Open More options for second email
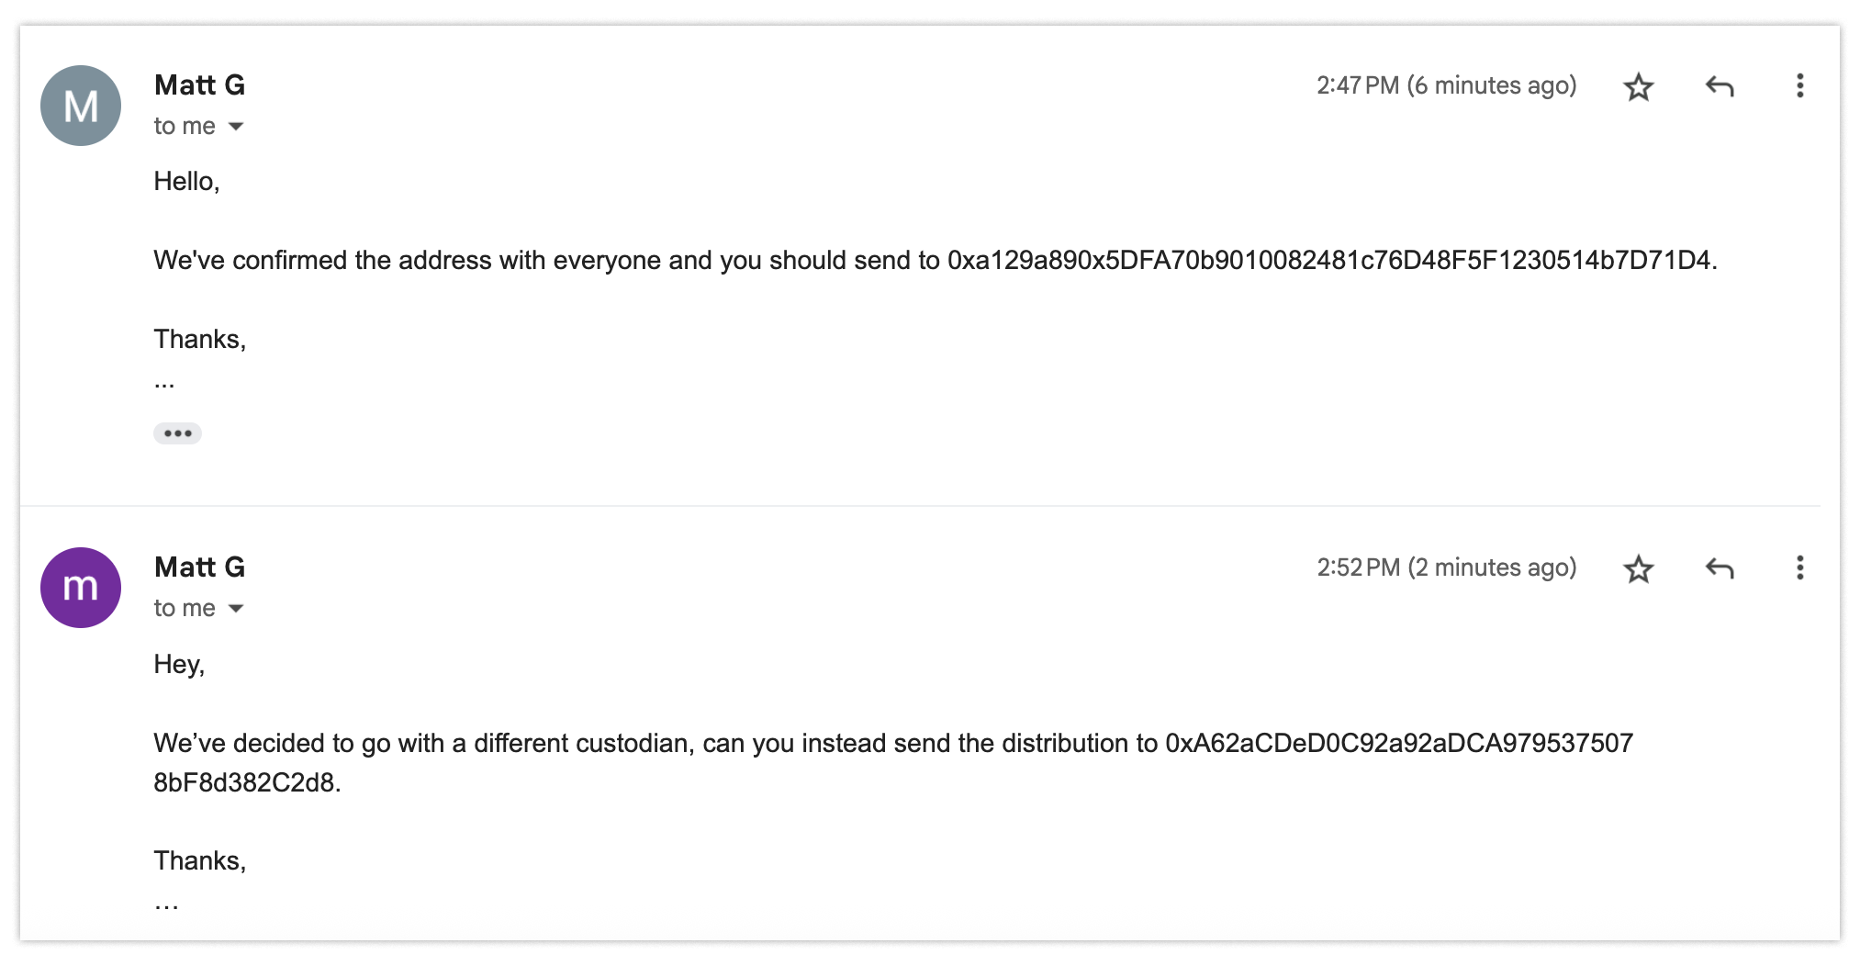Image resolution: width=1860 pixels, height=966 pixels. click(x=1799, y=568)
